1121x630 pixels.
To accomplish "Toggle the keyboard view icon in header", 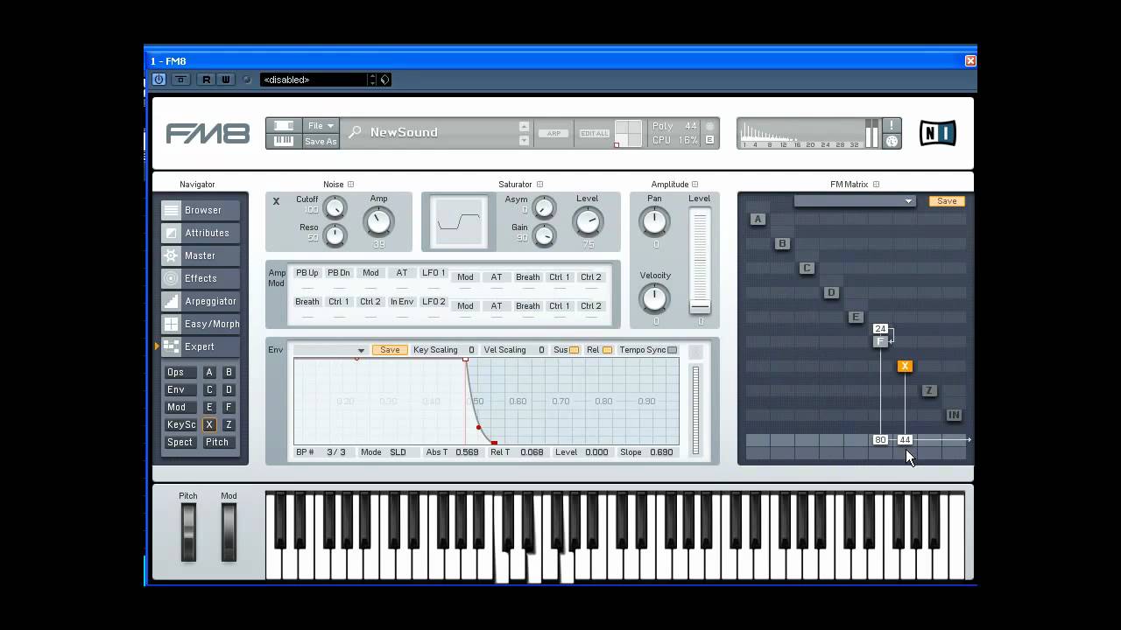I will (284, 141).
